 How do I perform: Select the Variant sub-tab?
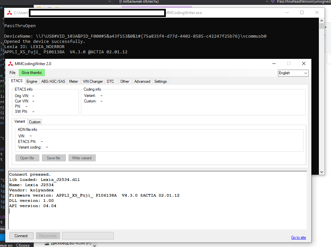coord(20,121)
